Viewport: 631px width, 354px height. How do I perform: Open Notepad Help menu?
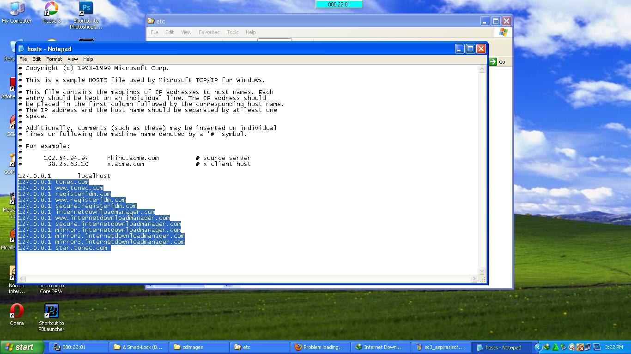88,59
